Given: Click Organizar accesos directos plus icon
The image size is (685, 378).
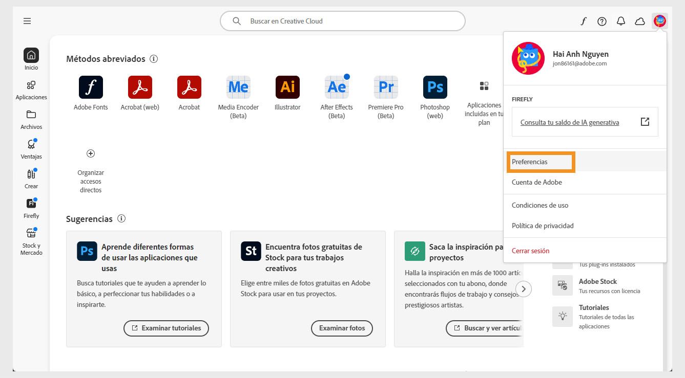Looking at the screenshot, I should coord(91,153).
